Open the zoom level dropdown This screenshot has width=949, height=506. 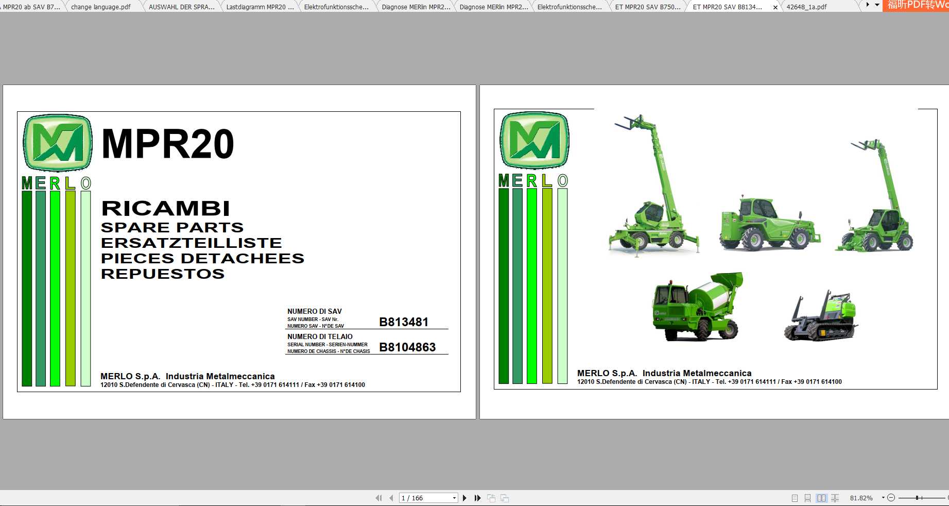pos(883,497)
